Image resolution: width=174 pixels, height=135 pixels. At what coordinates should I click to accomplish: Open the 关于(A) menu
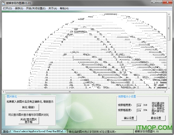coord(52,8)
